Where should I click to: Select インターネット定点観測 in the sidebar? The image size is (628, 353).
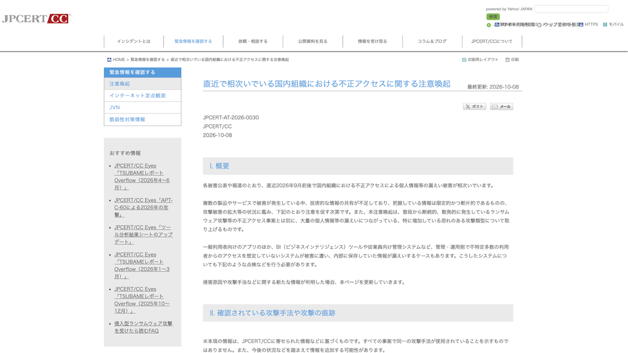coord(142,96)
